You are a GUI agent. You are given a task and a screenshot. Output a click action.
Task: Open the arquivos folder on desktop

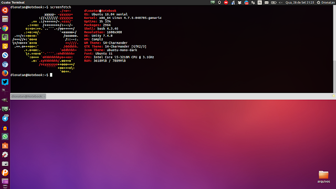323,177
